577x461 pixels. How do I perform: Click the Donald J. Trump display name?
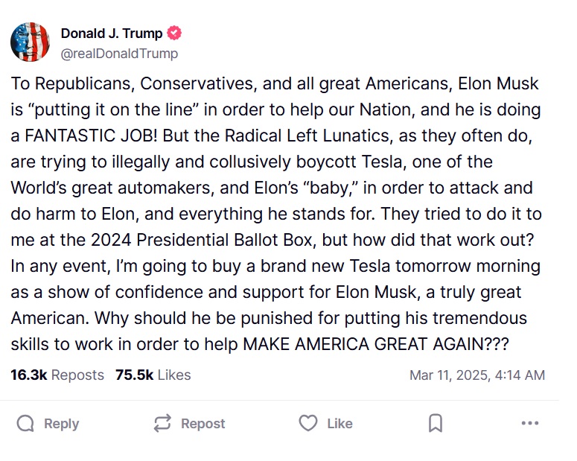tap(112, 34)
